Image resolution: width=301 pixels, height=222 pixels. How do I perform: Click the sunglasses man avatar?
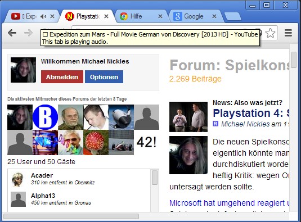[71, 142]
